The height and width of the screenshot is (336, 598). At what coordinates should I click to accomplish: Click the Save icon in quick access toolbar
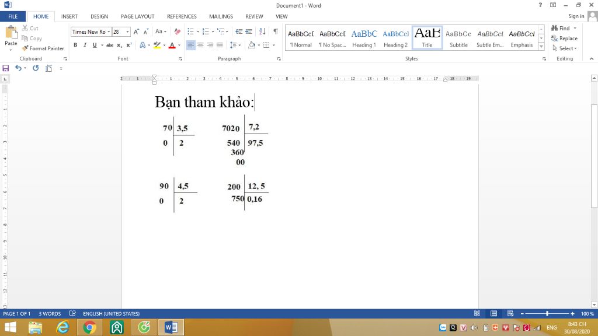(5, 68)
